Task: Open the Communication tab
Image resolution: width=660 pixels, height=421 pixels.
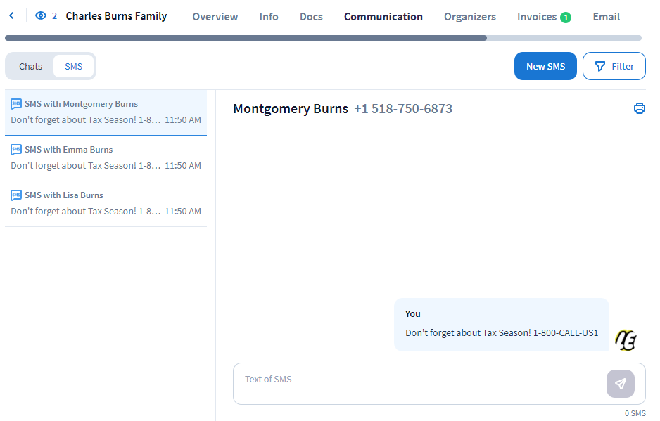Action: click(383, 16)
